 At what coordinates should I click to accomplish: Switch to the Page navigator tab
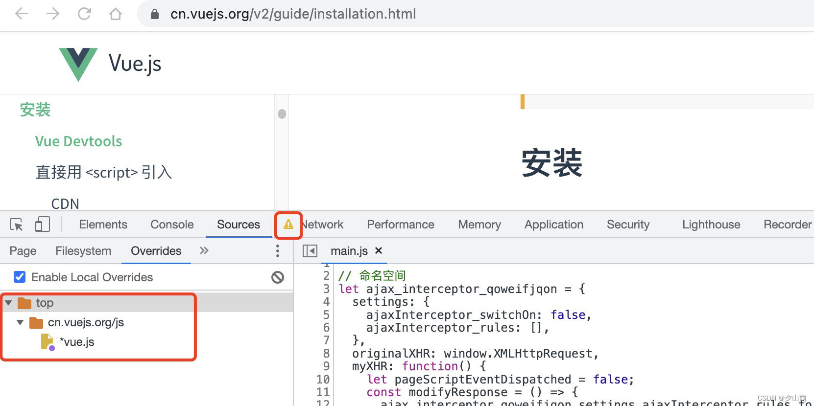[23, 251]
